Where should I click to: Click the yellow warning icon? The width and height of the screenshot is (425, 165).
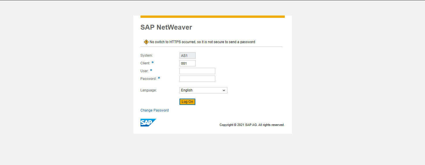pos(146,42)
